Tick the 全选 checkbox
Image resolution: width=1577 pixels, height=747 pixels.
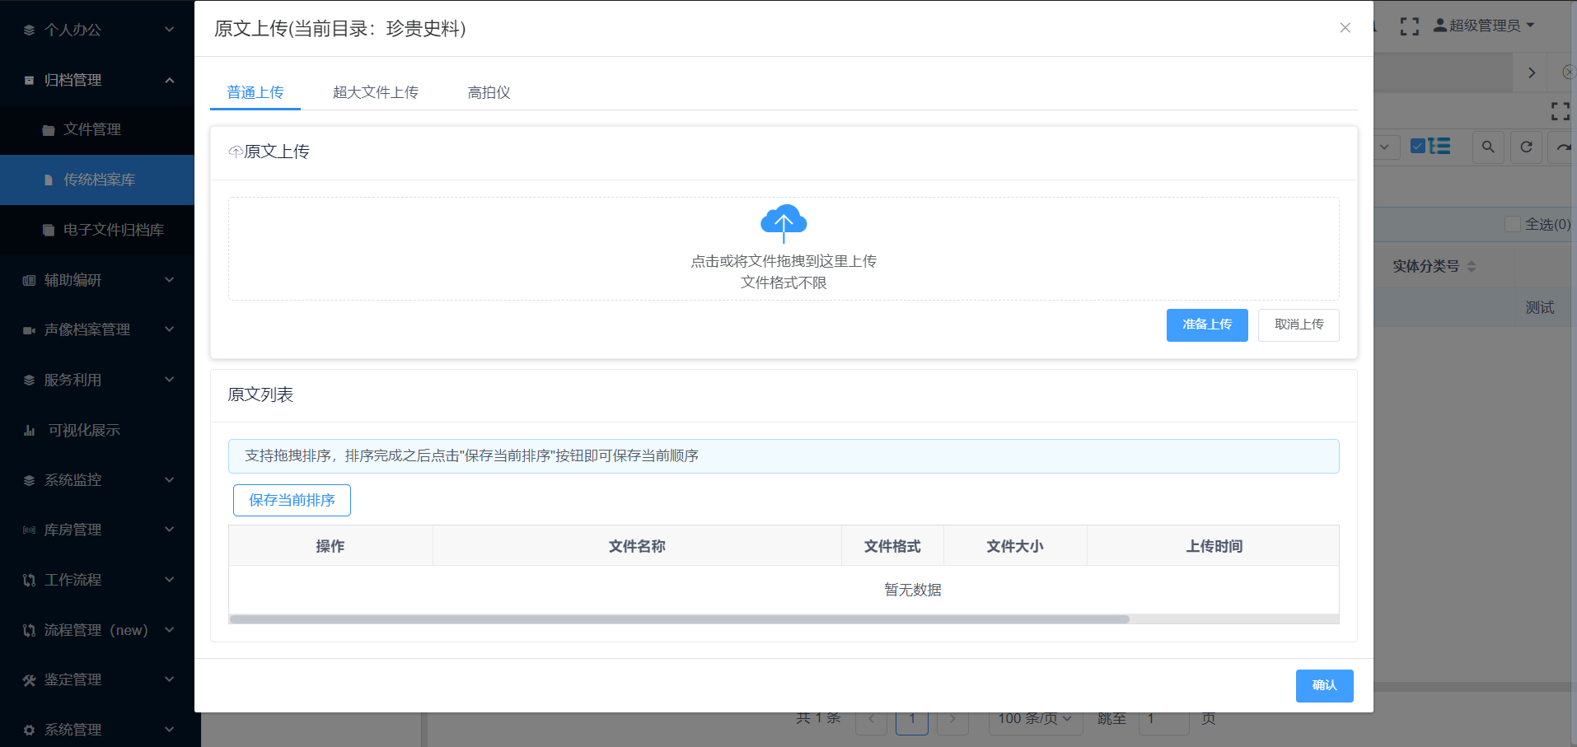click(1512, 224)
